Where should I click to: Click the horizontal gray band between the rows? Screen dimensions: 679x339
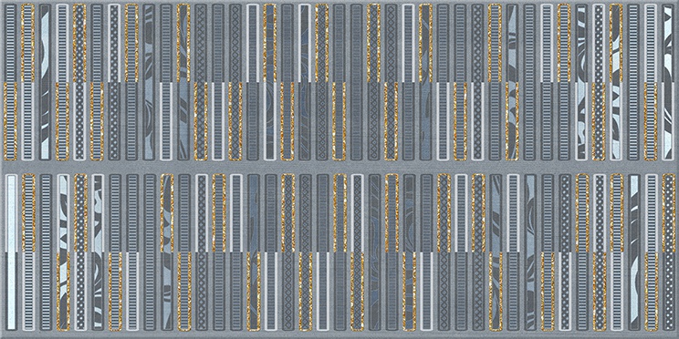click(x=339, y=167)
